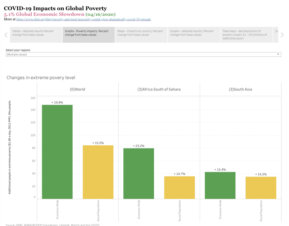Click the +23.2% bar label
The image size is (289, 226).
coord(139,146)
